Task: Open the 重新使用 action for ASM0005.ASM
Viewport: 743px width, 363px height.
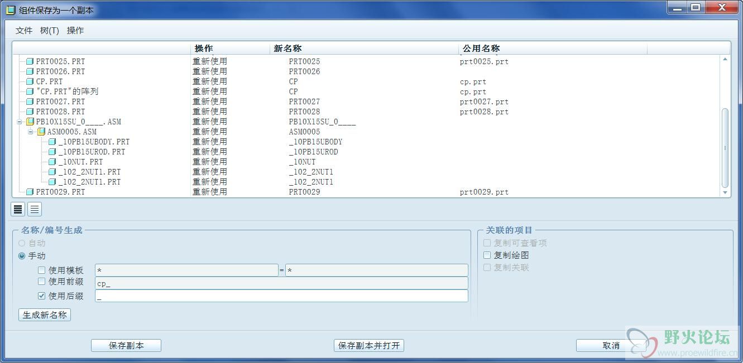Action: pyautogui.click(x=210, y=132)
